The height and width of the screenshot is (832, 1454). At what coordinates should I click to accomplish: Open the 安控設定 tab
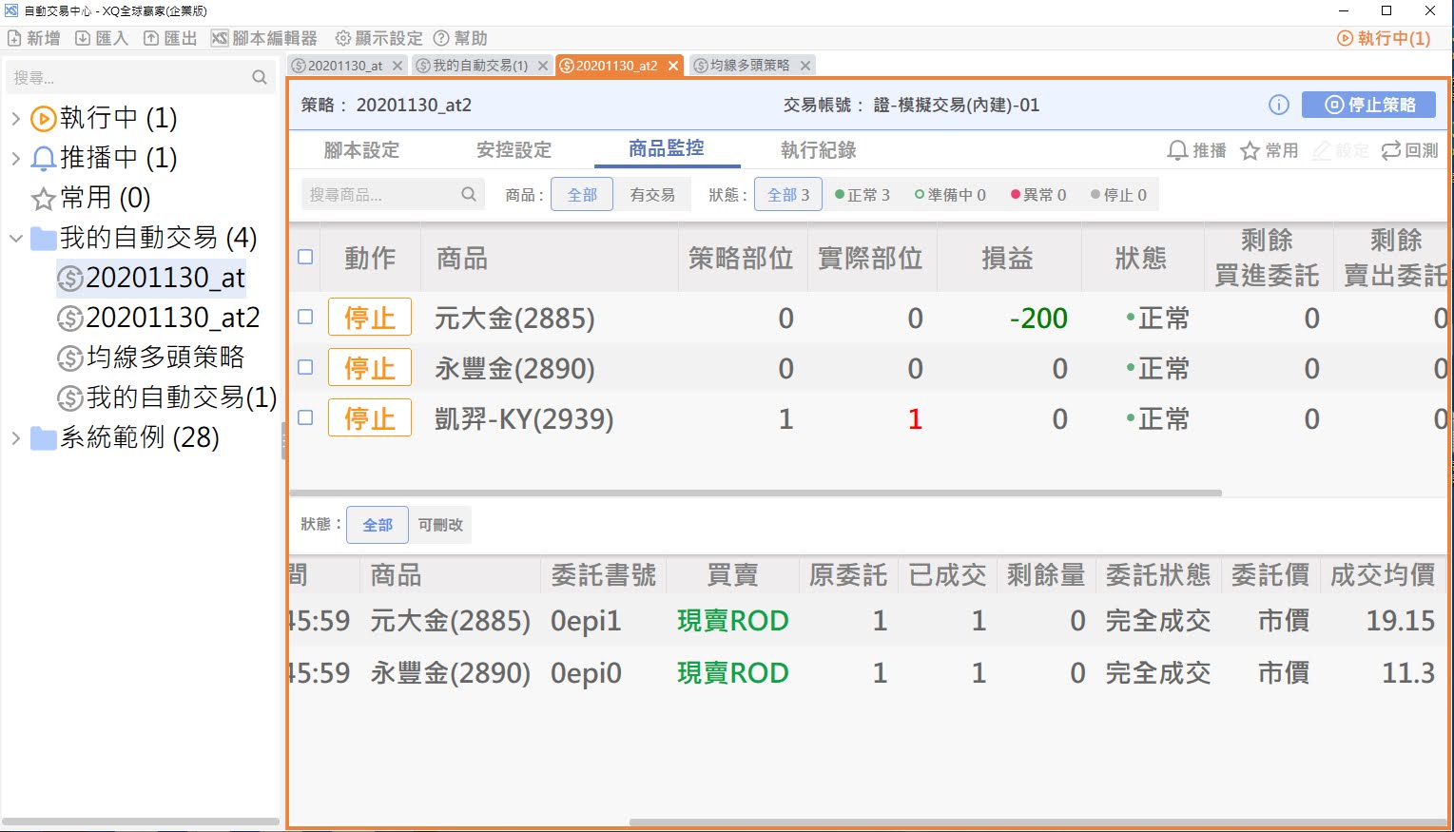coord(514,150)
